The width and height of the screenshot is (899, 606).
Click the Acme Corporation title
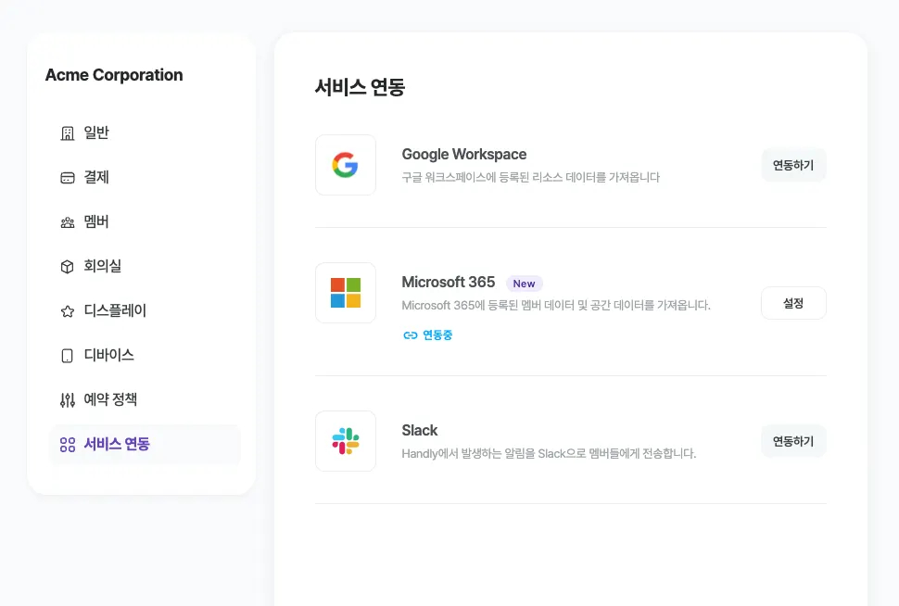(x=114, y=75)
